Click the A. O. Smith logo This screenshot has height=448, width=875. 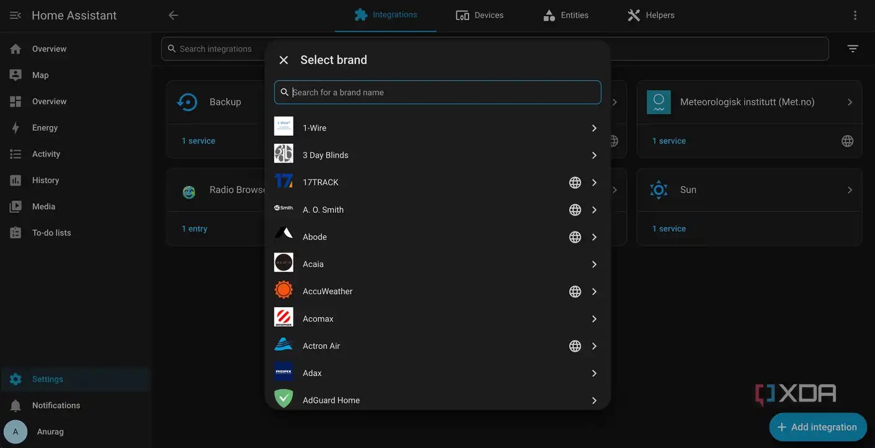(x=284, y=208)
